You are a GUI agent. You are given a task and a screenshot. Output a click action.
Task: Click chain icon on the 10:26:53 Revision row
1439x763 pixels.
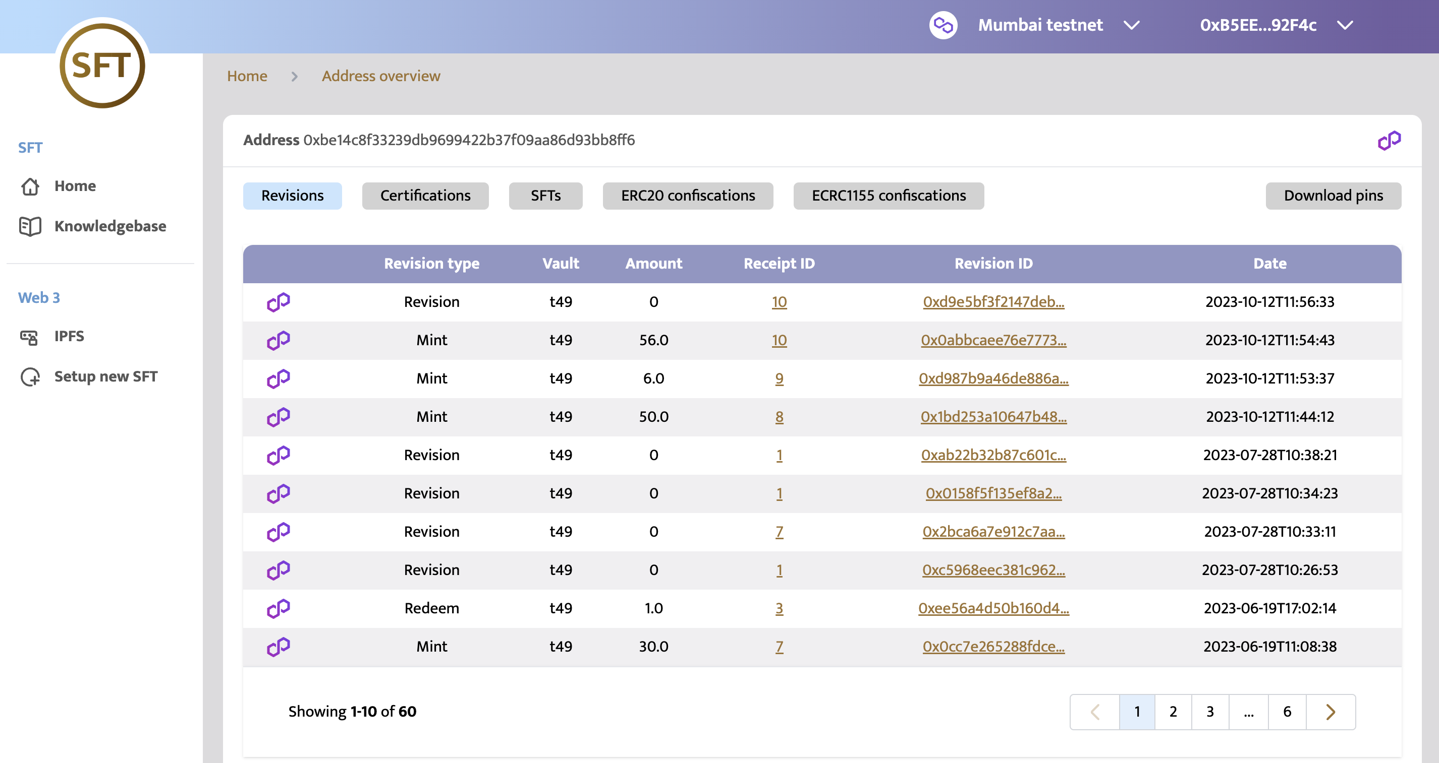[x=278, y=570]
